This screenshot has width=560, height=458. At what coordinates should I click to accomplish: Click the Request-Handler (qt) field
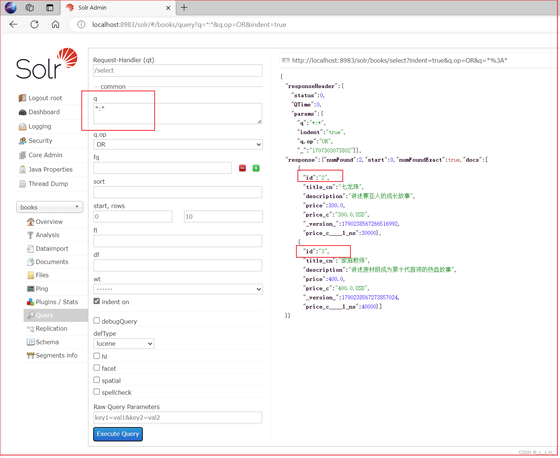click(178, 70)
